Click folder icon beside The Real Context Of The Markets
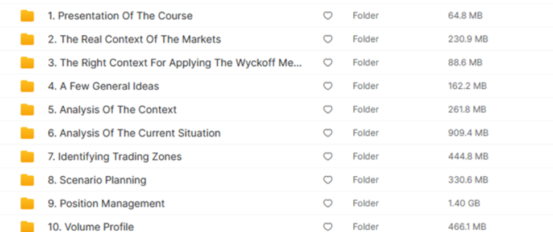The image size is (553, 232). click(27, 39)
